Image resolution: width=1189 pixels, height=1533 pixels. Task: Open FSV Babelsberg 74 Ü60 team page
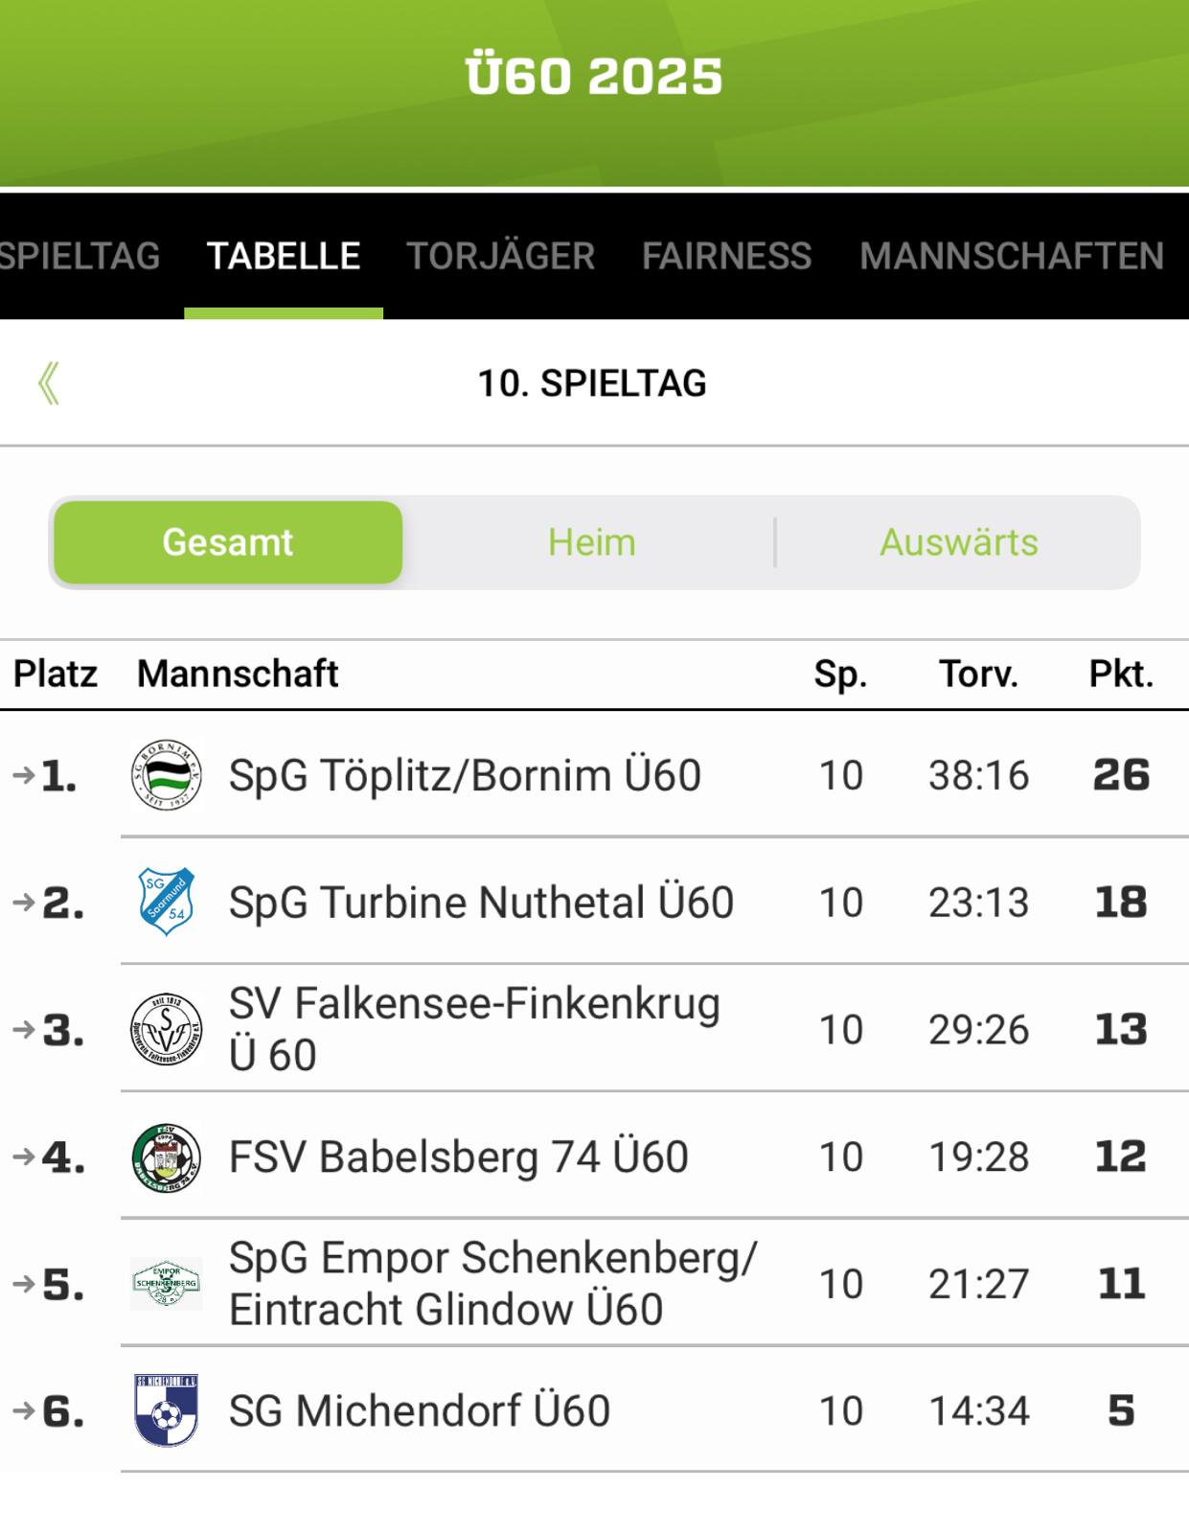458,1157
